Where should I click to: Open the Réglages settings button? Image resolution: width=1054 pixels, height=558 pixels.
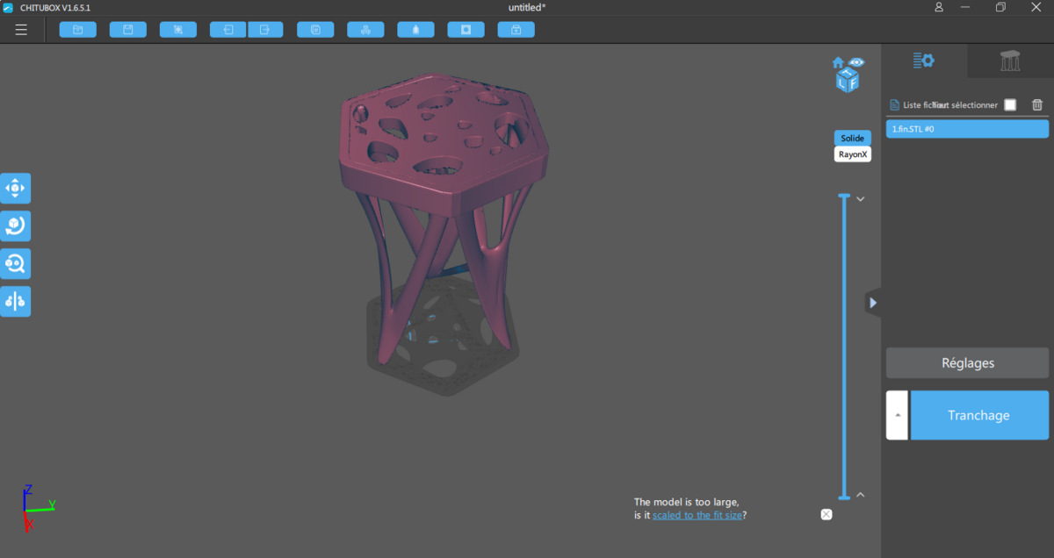click(x=967, y=363)
